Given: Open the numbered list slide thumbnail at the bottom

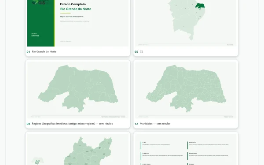Looking at the screenshot, I should (x=186, y=149).
